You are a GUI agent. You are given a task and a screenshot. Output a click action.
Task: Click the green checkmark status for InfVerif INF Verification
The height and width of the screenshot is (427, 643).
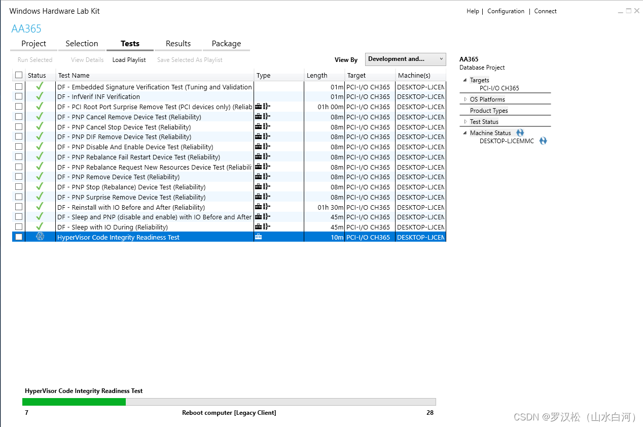coord(40,96)
